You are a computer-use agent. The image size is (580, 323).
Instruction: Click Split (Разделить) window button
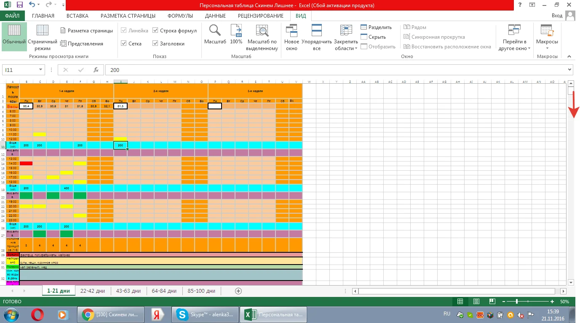376,27
